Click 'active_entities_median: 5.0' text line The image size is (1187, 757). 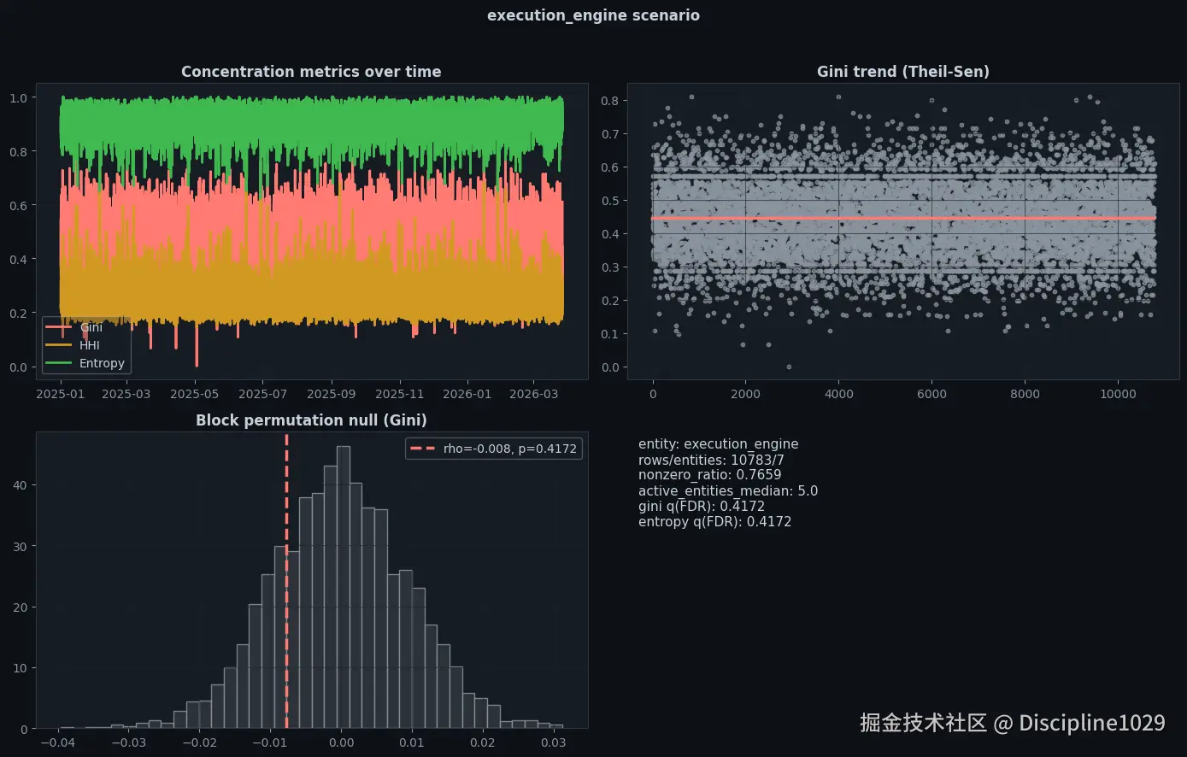click(x=728, y=491)
